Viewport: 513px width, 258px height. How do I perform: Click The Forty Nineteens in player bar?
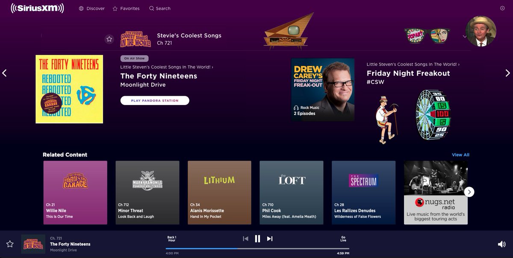(70, 244)
